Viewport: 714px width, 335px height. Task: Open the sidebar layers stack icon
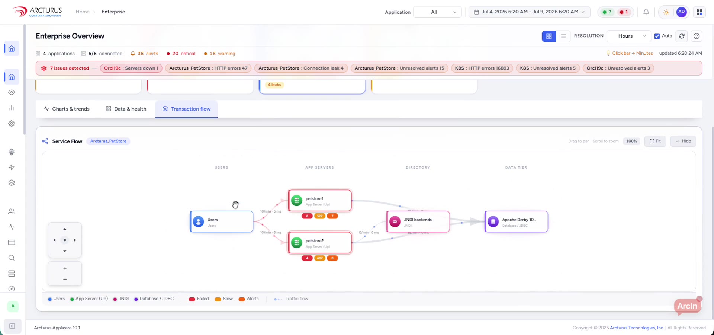[x=12, y=183]
